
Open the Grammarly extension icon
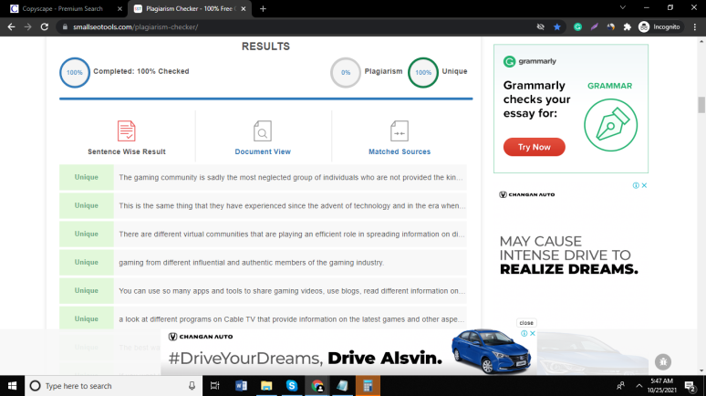[577, 27]
